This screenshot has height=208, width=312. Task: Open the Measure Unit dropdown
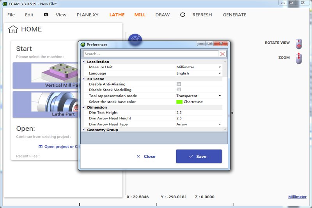click(x=220, y=67)
